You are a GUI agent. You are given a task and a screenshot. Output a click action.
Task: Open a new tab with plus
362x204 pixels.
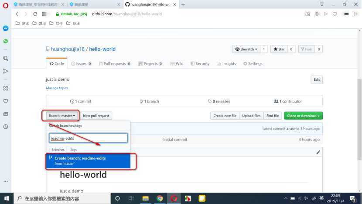point(183,4)
